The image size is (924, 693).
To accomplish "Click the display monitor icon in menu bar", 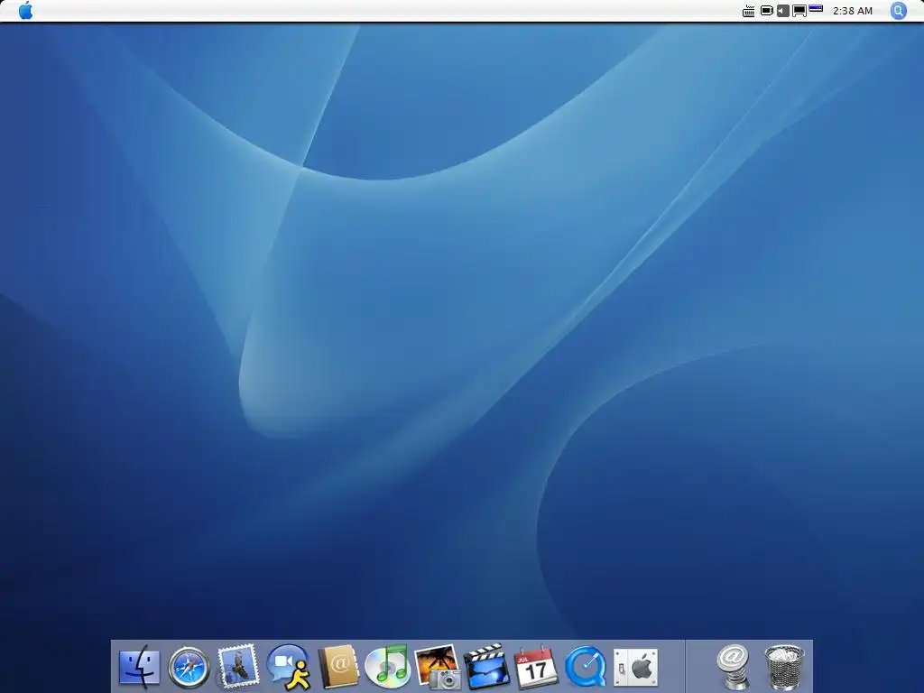I will tap(799, 11).
